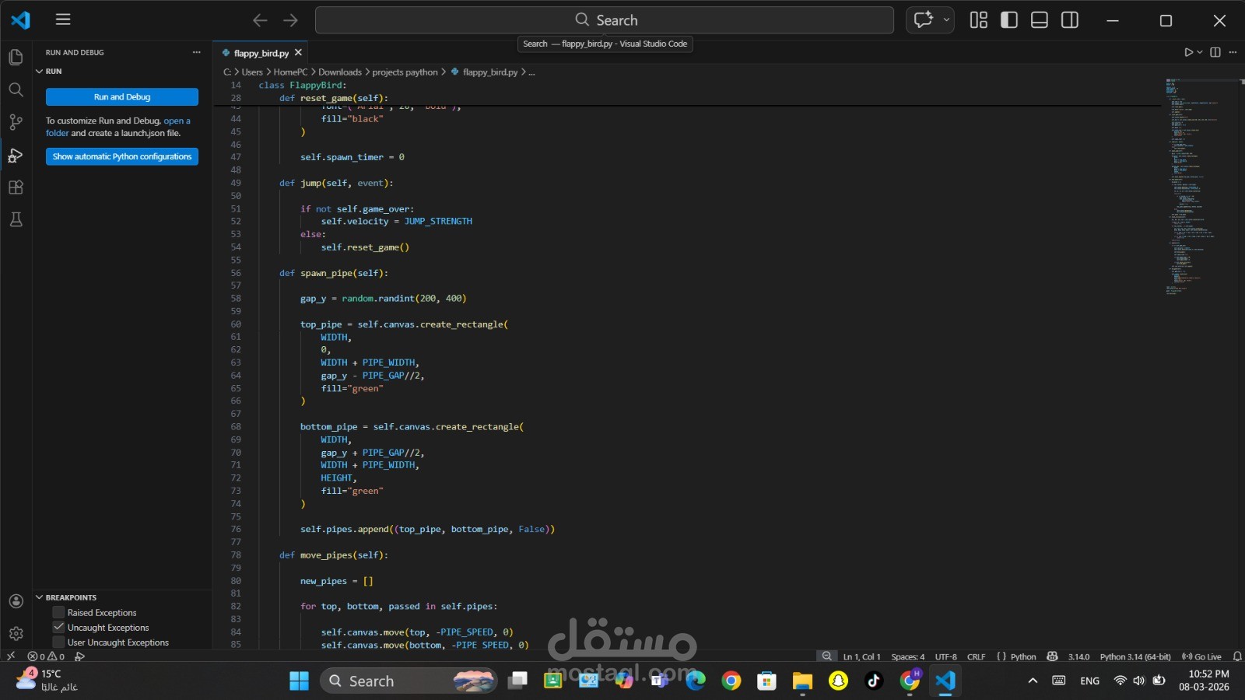The image size is (1245, 700).
Task: Click the debug start icon in status bar
Action: [79, 656]
